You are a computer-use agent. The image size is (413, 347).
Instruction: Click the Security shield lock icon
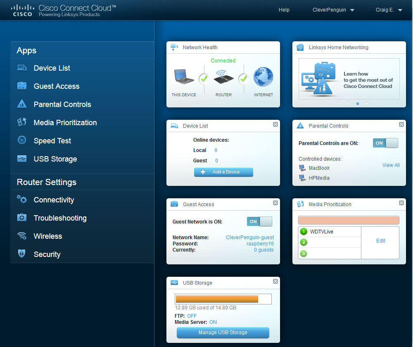click(x=21, y=254)
